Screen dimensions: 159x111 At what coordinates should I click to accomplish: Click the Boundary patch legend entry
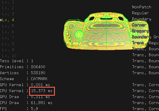[142, 19]
